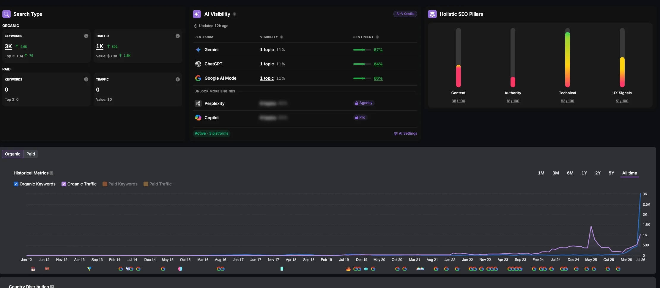Click the Gemini platform icon
The width and height of the screenshot is (660, 288).
coord(198,50)
